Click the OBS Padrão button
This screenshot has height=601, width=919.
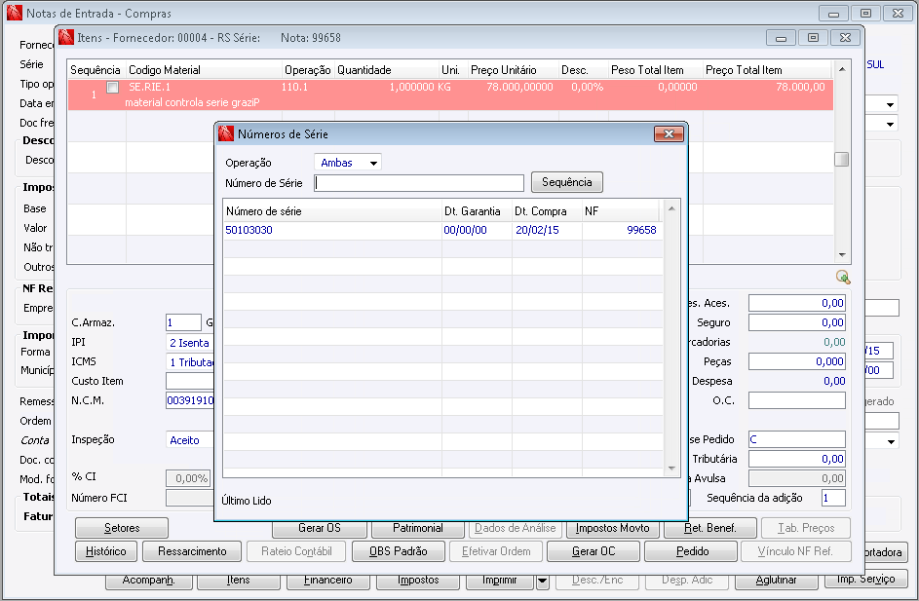[x=399, y=551]
